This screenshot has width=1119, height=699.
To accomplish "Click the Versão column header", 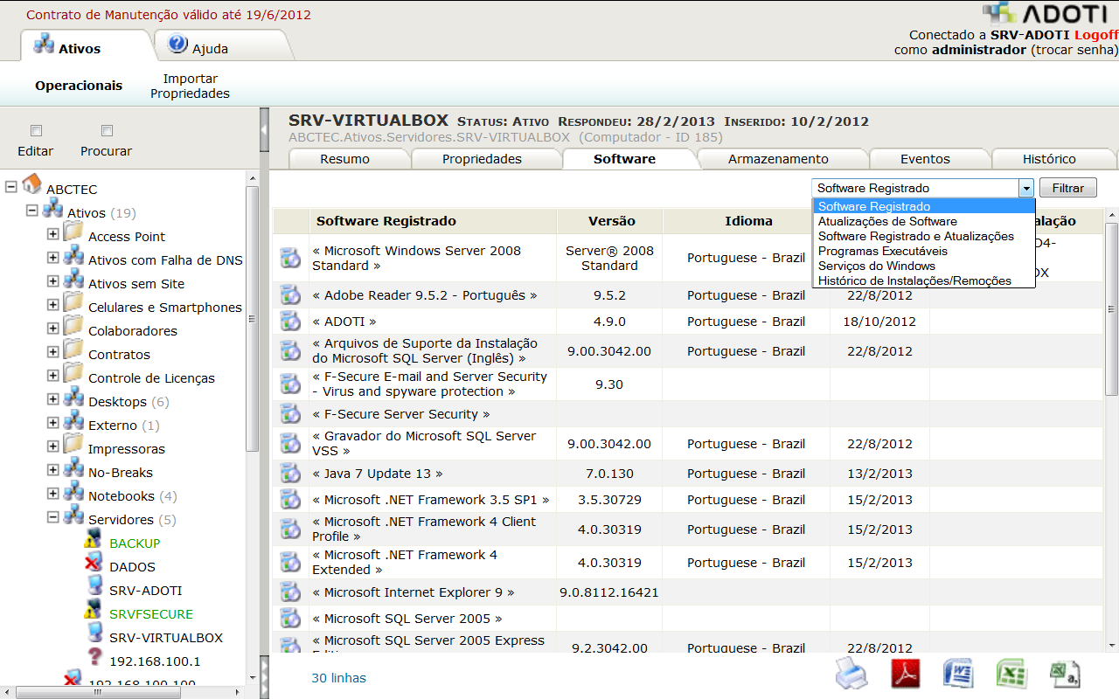I will [x=612, y=221].
